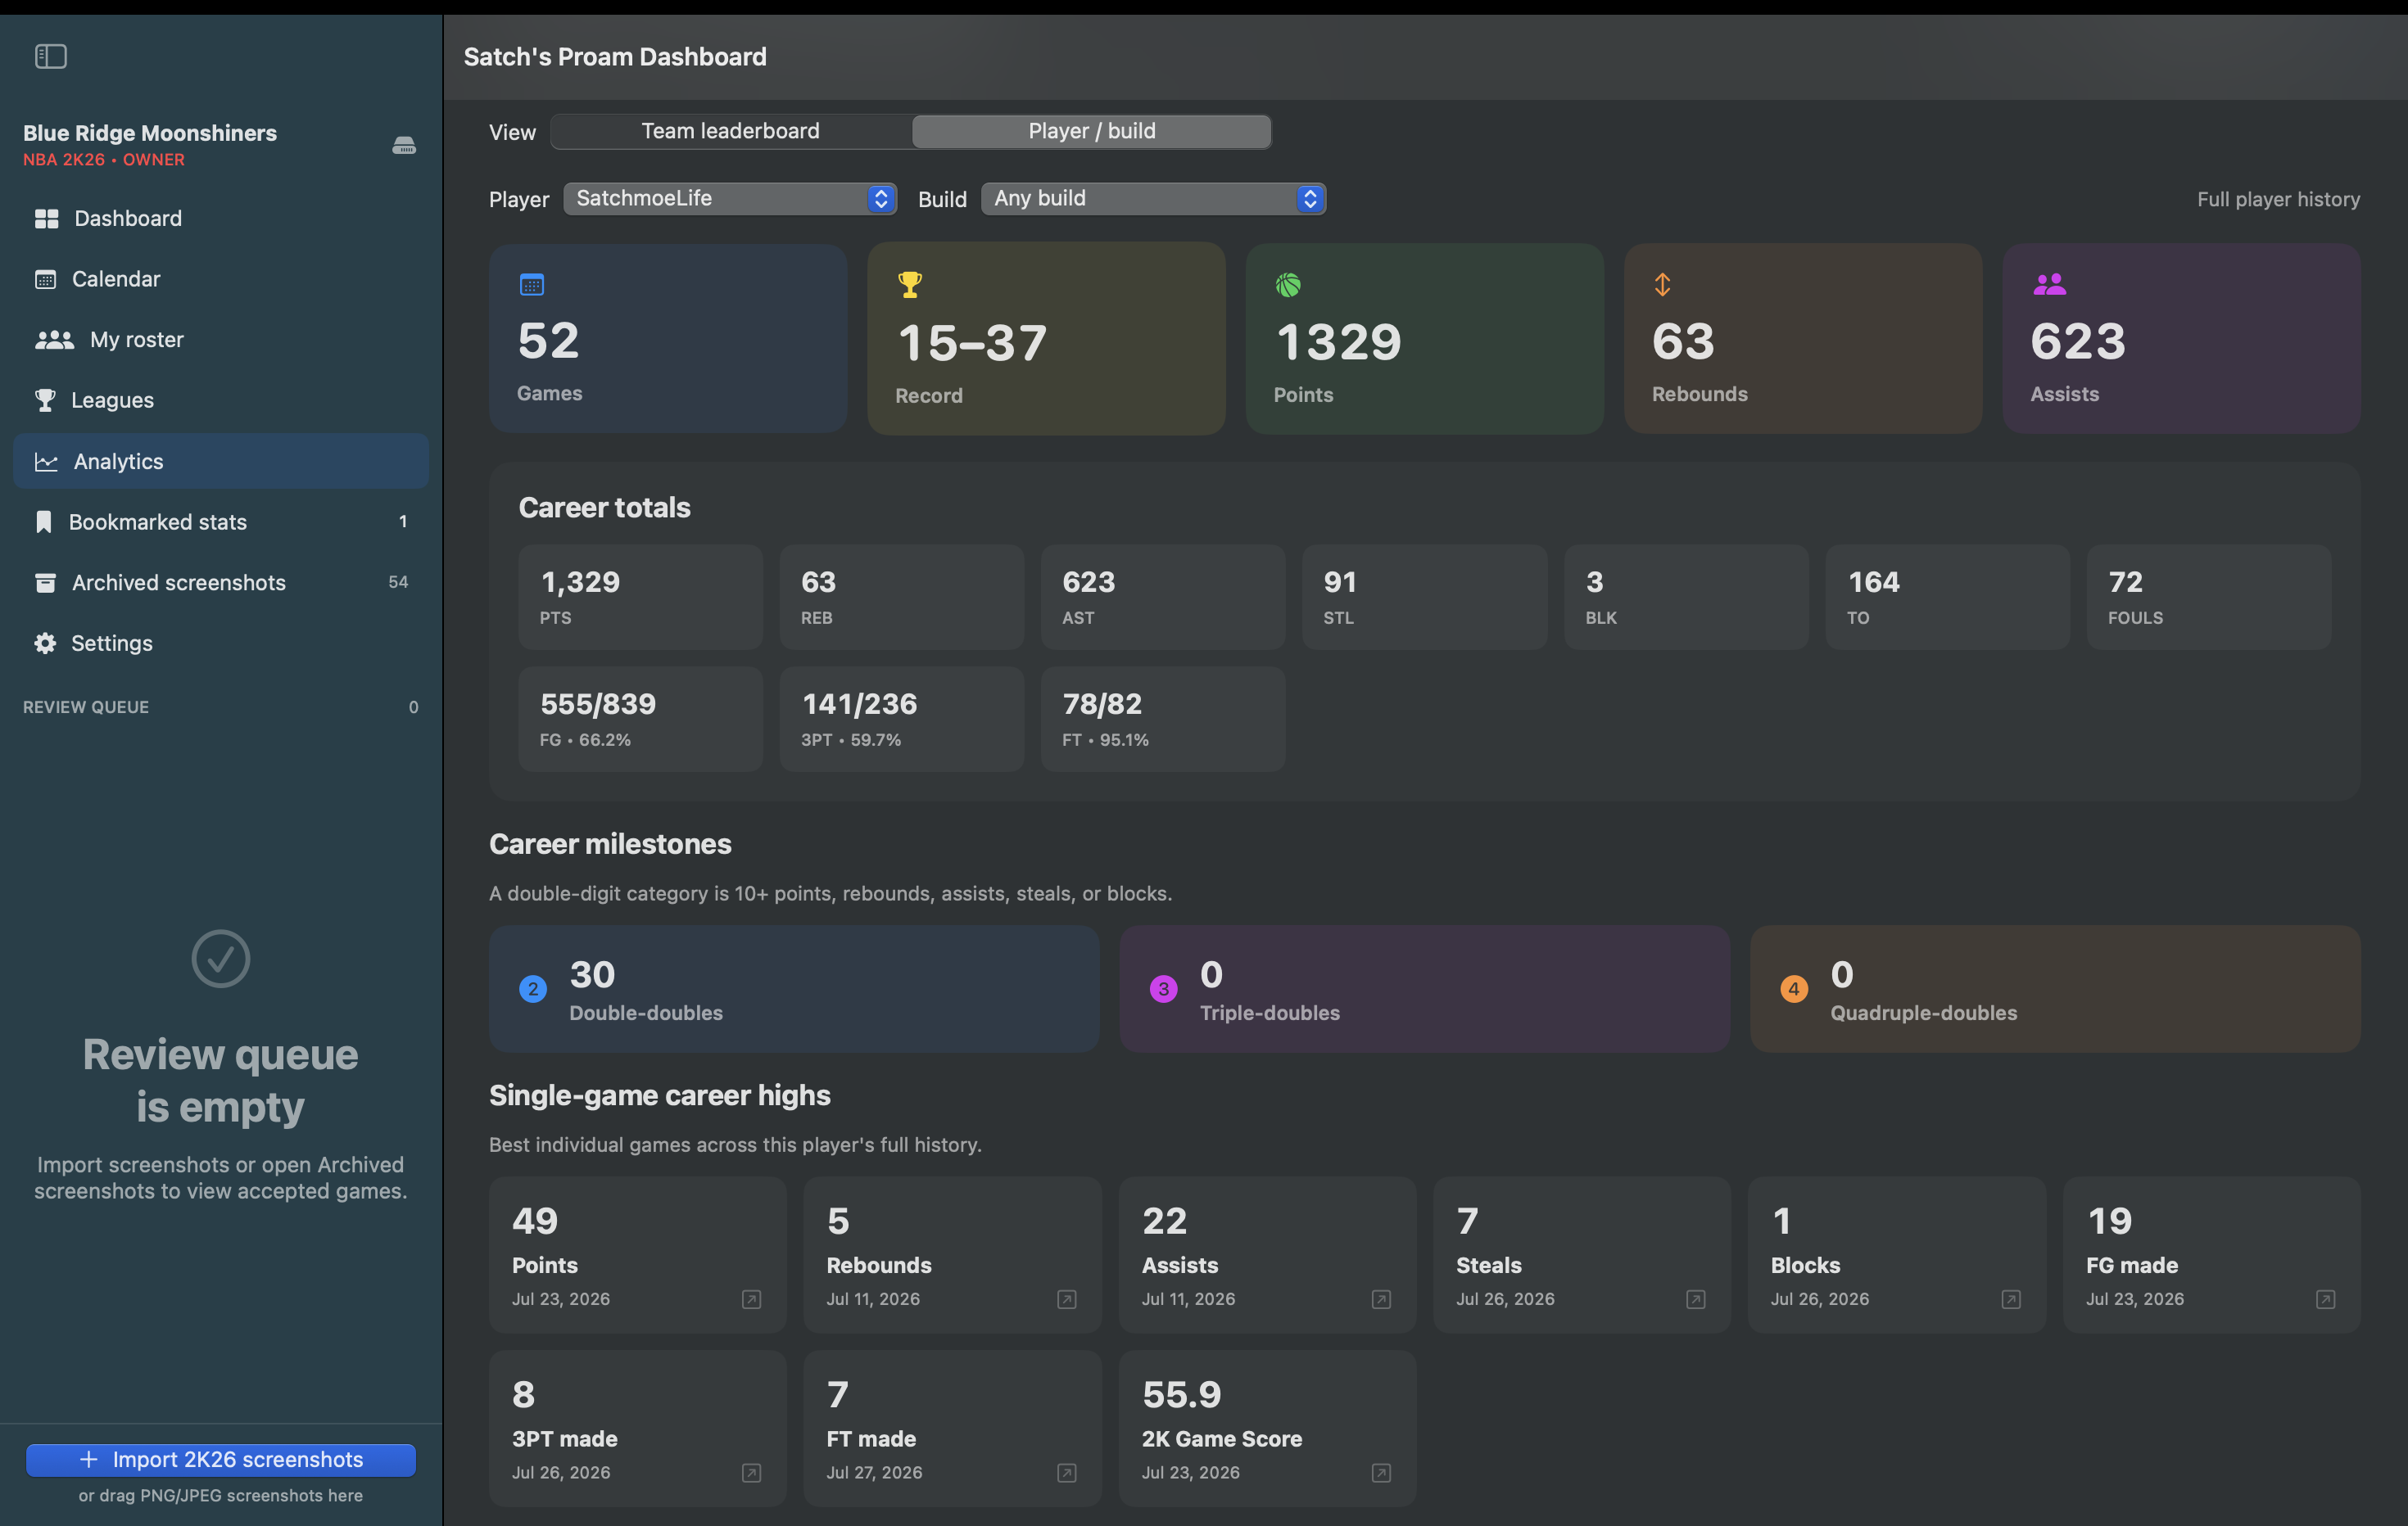Image resolution: width=2408 pixels, height=1526 pixels.
Task: Click the arrows icon on Rebounds card
Action: coord(1662,285)
